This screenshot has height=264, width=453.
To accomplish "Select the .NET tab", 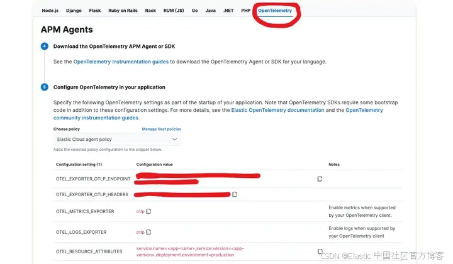I will (x=228, y=11).
